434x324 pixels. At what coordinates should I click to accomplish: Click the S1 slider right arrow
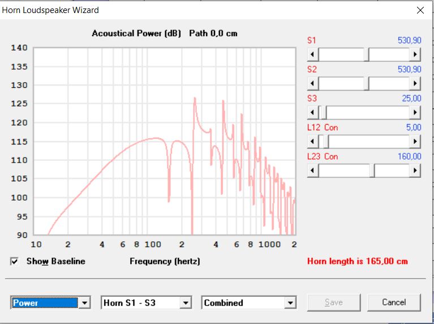(415, 54)
